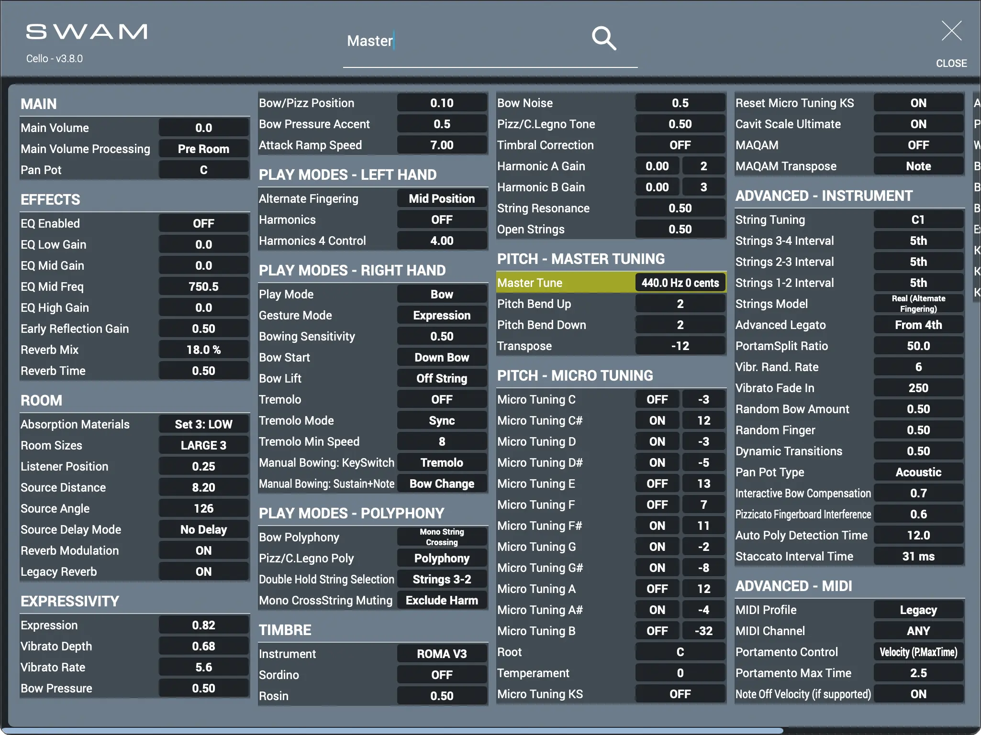The height and width of the screenshot is (735, 981).
Task: Toggle EQ Enabled value
Action: 203,223
